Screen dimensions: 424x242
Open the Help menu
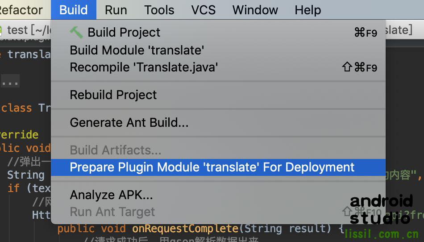click(x=308, y=10)
